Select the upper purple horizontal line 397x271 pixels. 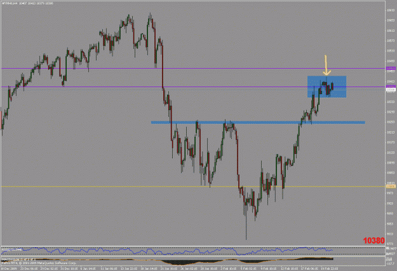[194, 68]
